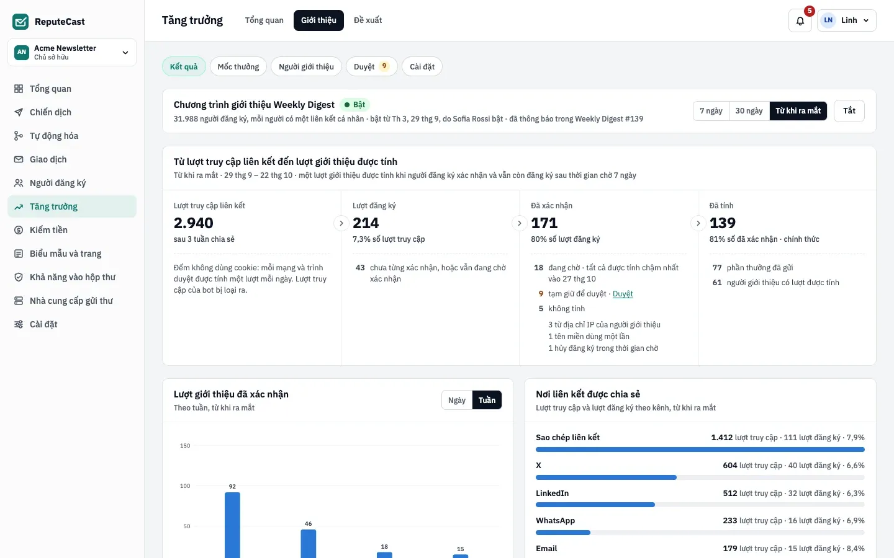Open notifications bell
Image resolution: width=894 pixels, height=558 pixels.
[x=800, y=20]
